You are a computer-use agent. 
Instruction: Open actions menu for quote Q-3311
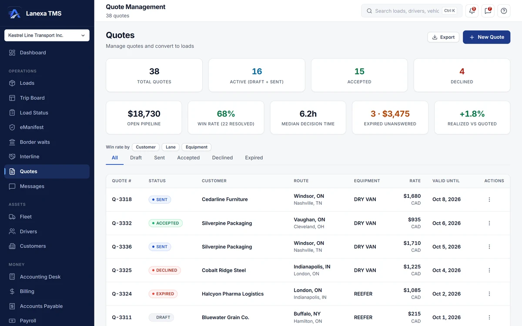(x=489, y=317)
